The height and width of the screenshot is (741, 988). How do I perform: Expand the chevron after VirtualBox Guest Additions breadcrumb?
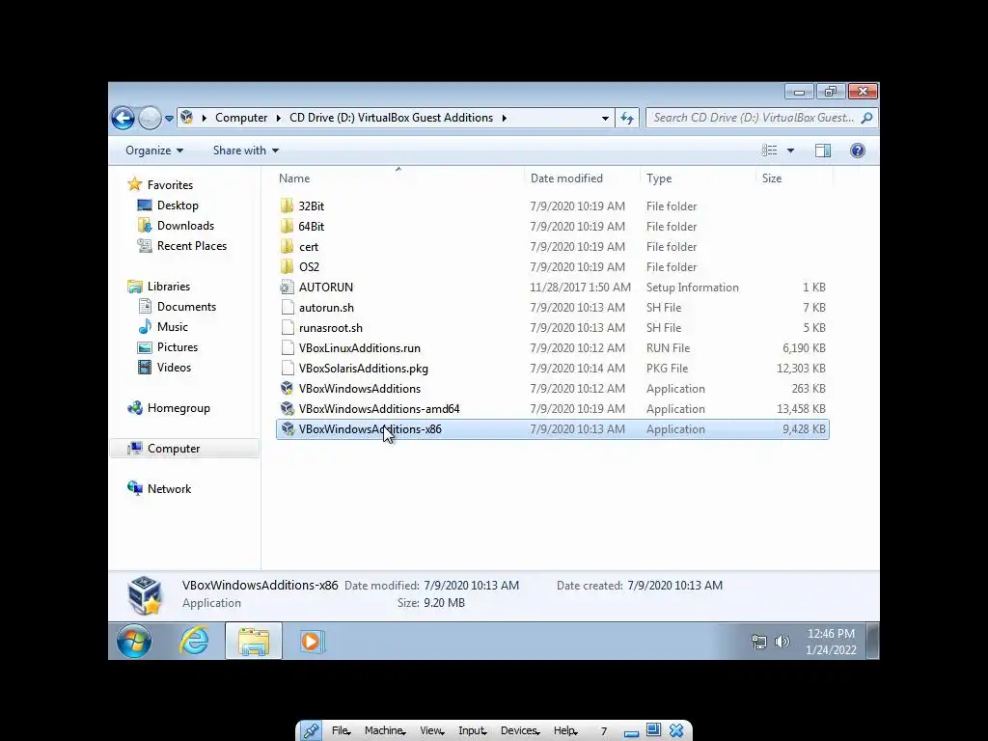[504, 118]
